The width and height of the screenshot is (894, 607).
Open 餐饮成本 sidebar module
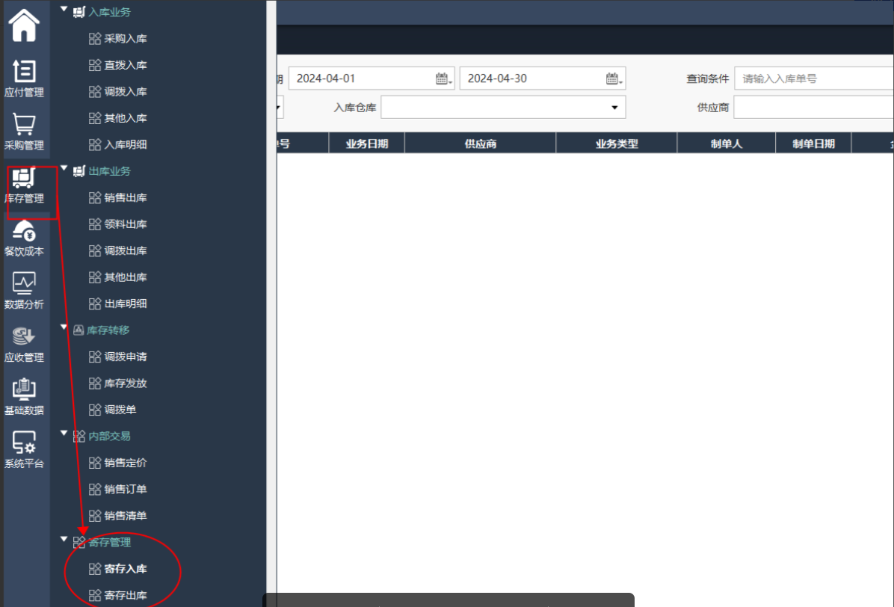(24, 238)
